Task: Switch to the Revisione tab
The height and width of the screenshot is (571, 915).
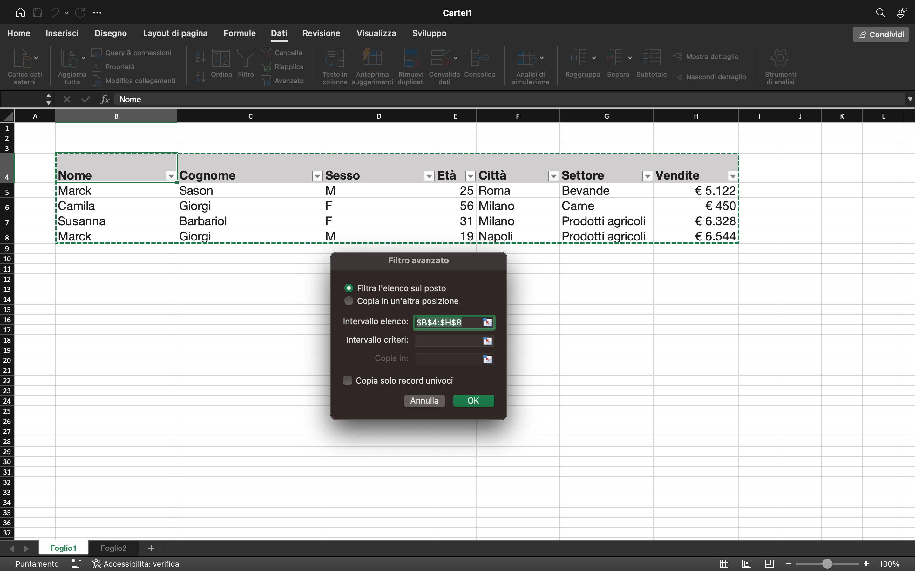Action: (x=321, y=33)
